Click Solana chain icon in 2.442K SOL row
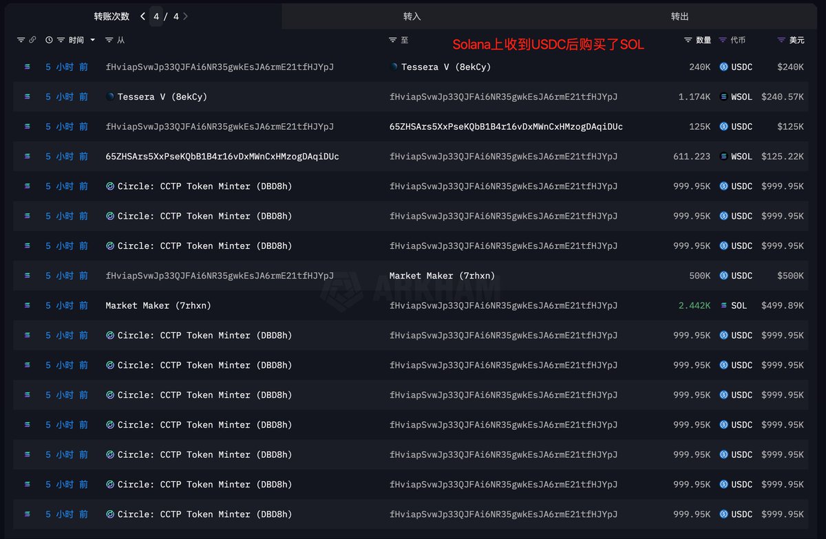826x539 pixels. (28, 305)
